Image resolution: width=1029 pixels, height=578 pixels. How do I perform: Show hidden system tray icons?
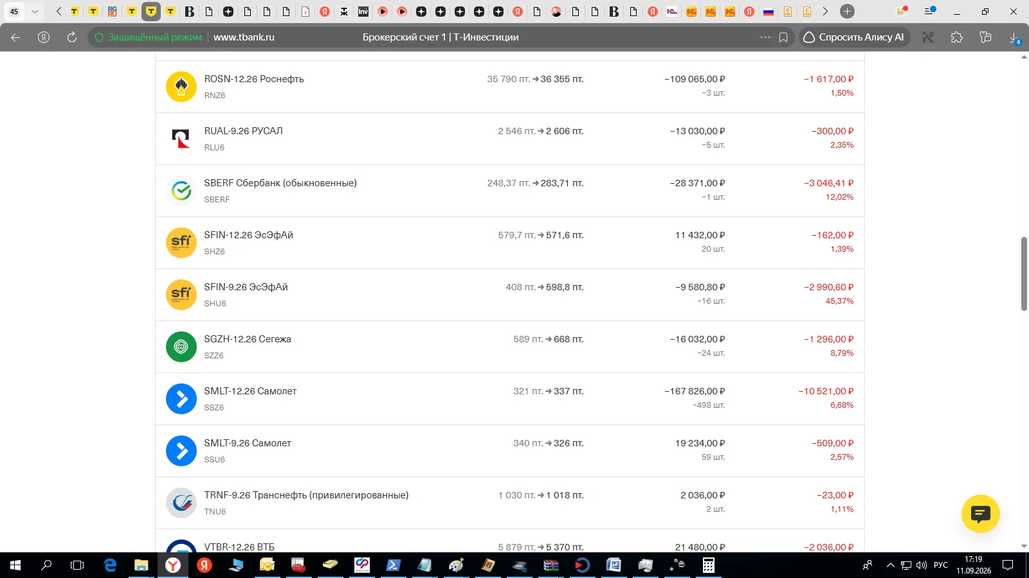[x=890, y=565]
